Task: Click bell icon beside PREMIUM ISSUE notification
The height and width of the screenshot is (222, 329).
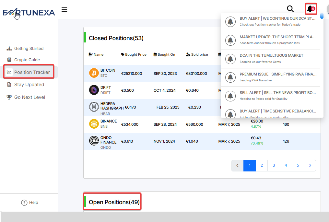Action: coord(230,77)
